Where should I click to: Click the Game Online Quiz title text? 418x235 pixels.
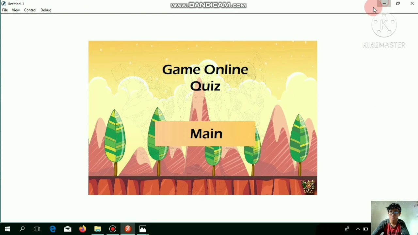pos(205,78)
